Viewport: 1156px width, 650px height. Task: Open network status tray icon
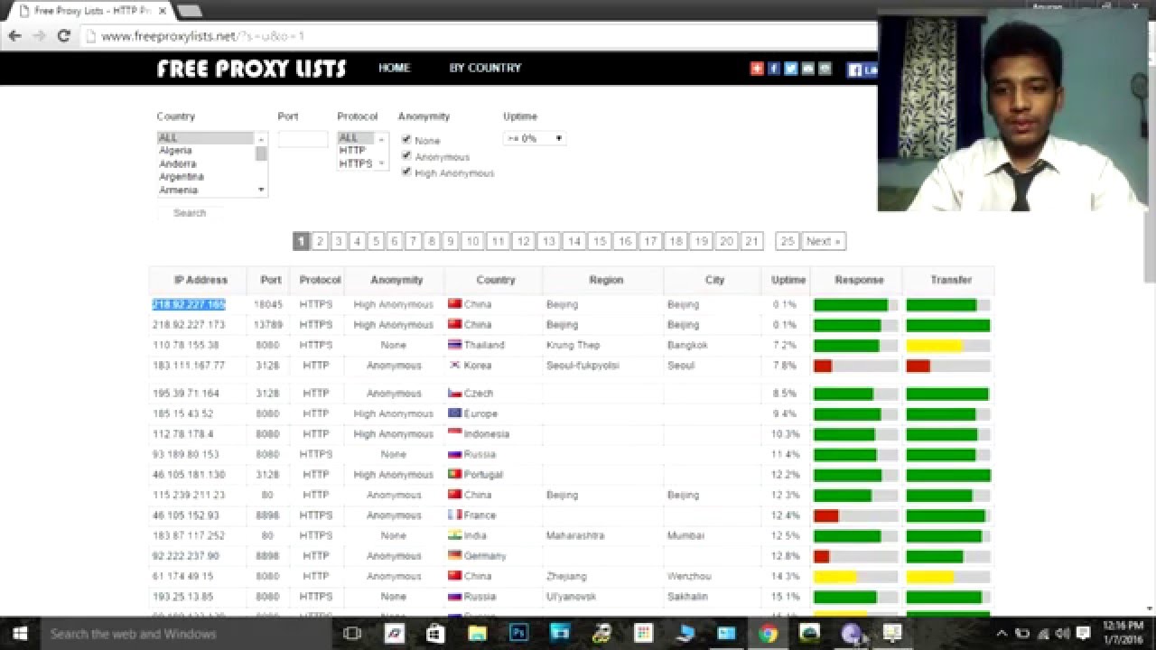(x=1043, y=634)
